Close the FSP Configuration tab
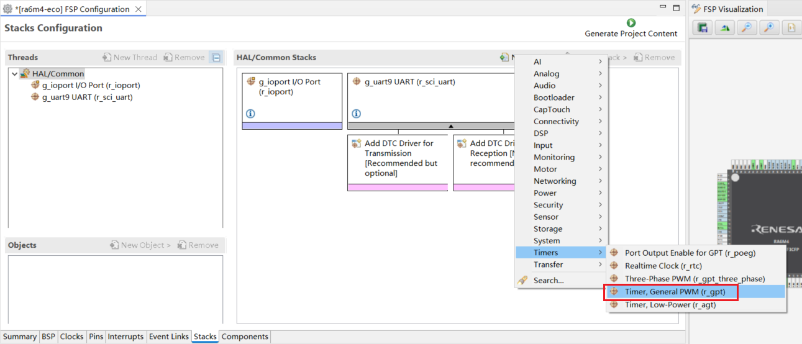The image size is (802, 344). point(138,9)
